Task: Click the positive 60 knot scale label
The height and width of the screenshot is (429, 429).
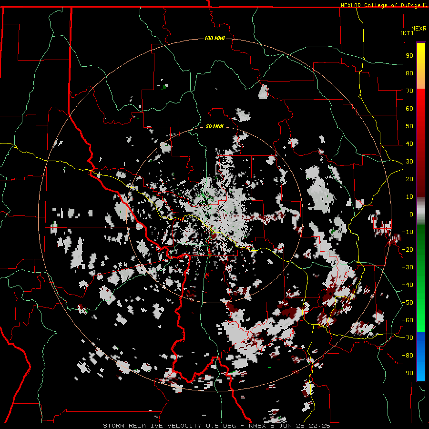Action: [x=409, y=108]
